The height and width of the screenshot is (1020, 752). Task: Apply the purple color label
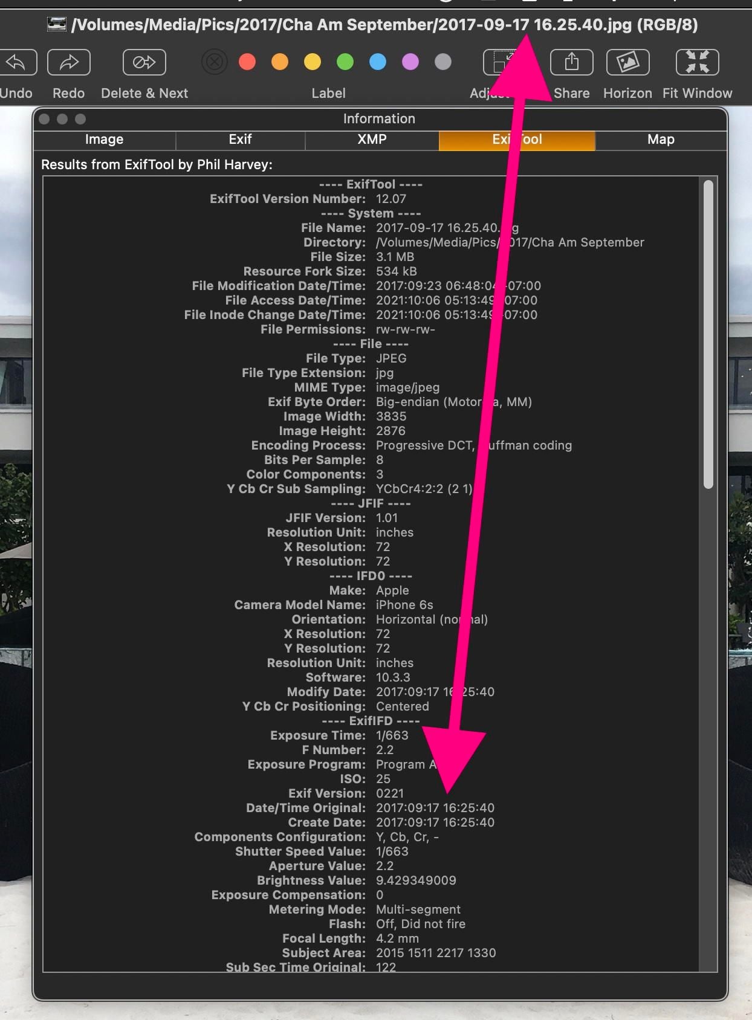pos(410,62)
